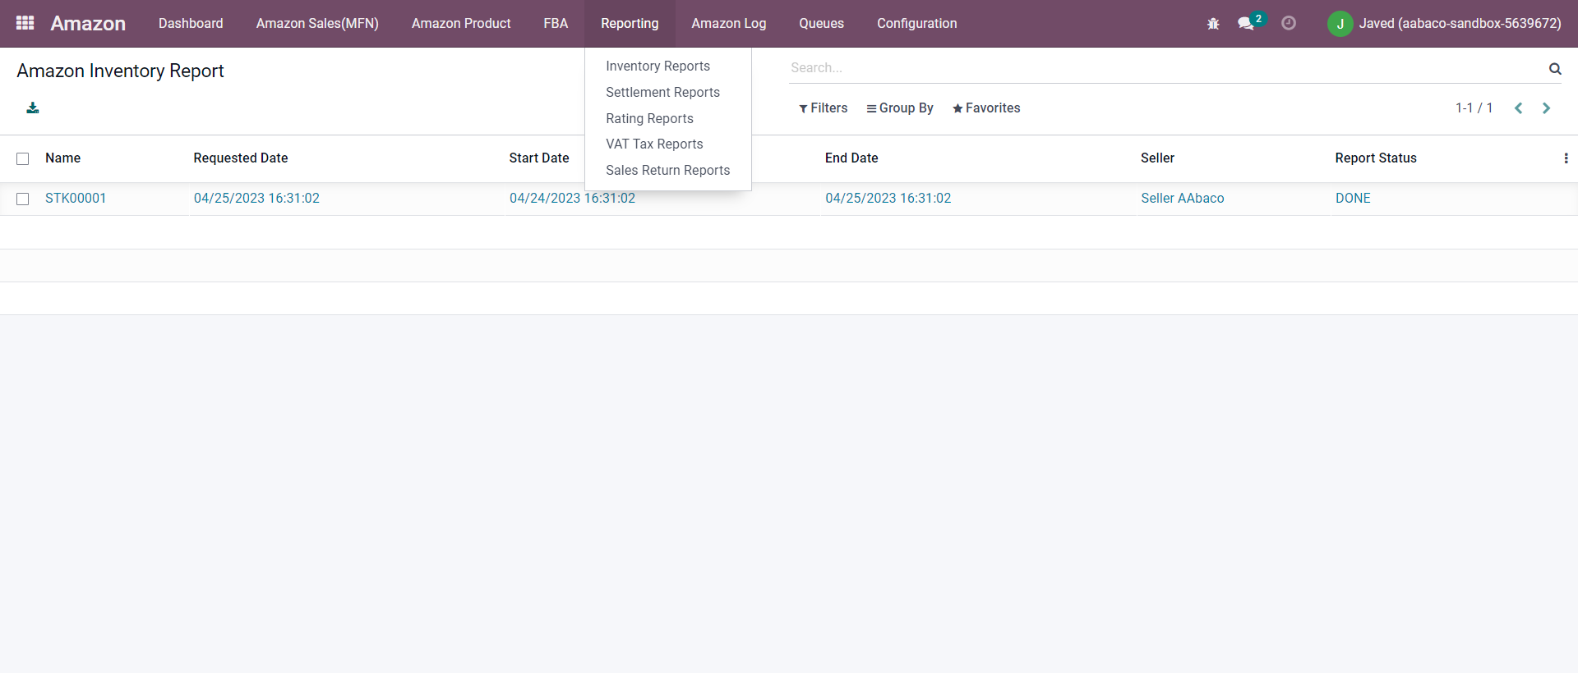Image resolution: width=1578 pixels, height=673 pixels.
Task: Open the Filters dropdown
Action: pyautogui.click(x=823, y=108)
